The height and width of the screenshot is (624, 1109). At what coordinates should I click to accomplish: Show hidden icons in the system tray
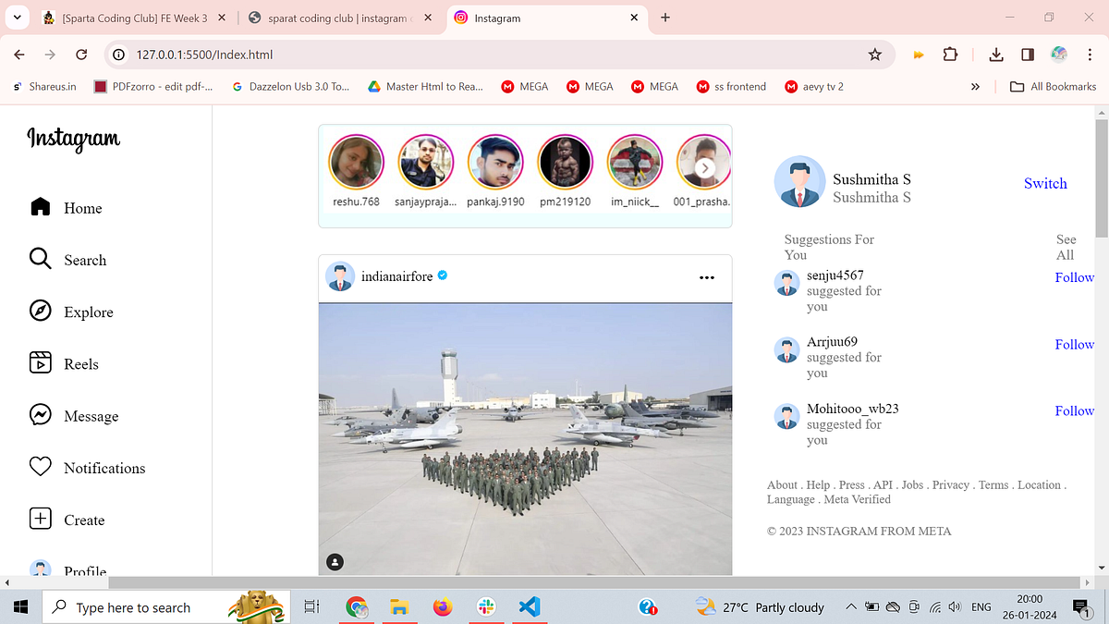coord(850,607)
